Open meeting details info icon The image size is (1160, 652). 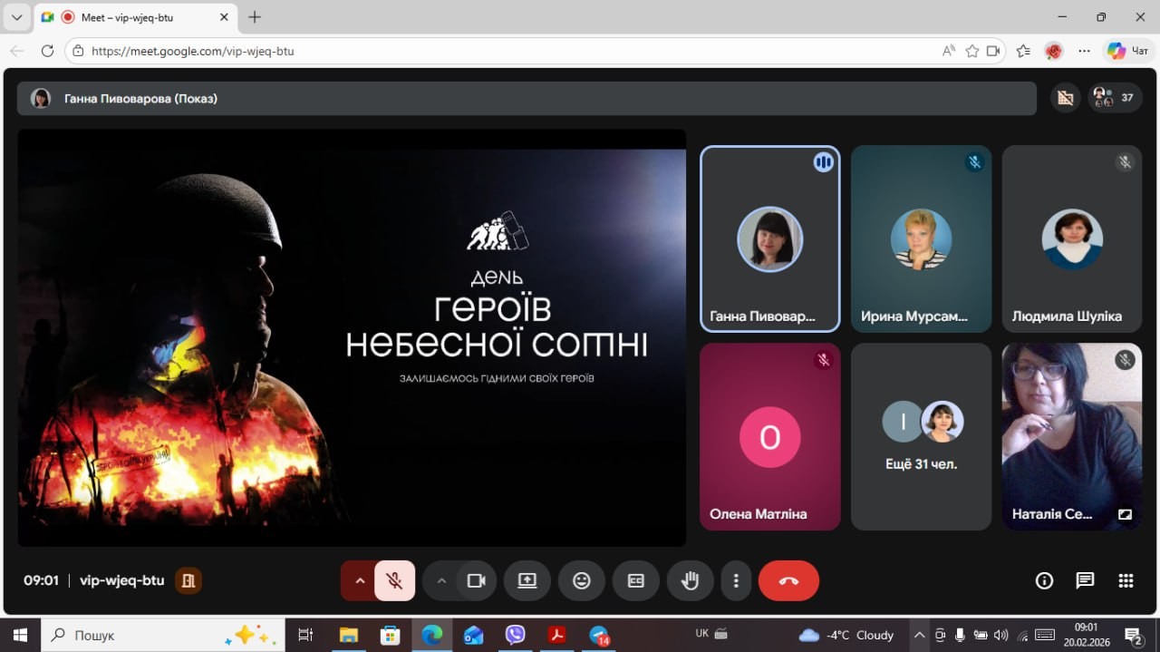pyautogui.click(x=1044, y=581)
